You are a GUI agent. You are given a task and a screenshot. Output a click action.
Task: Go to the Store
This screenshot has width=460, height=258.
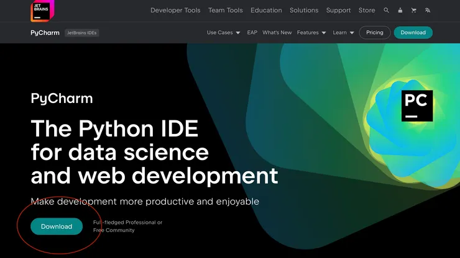[367, 11]
